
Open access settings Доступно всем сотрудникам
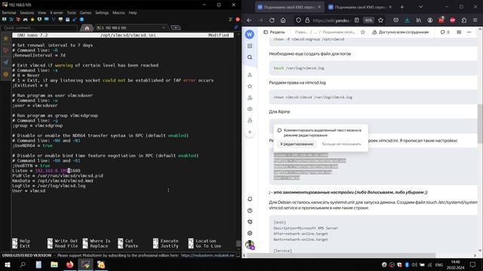coord(401,32)
